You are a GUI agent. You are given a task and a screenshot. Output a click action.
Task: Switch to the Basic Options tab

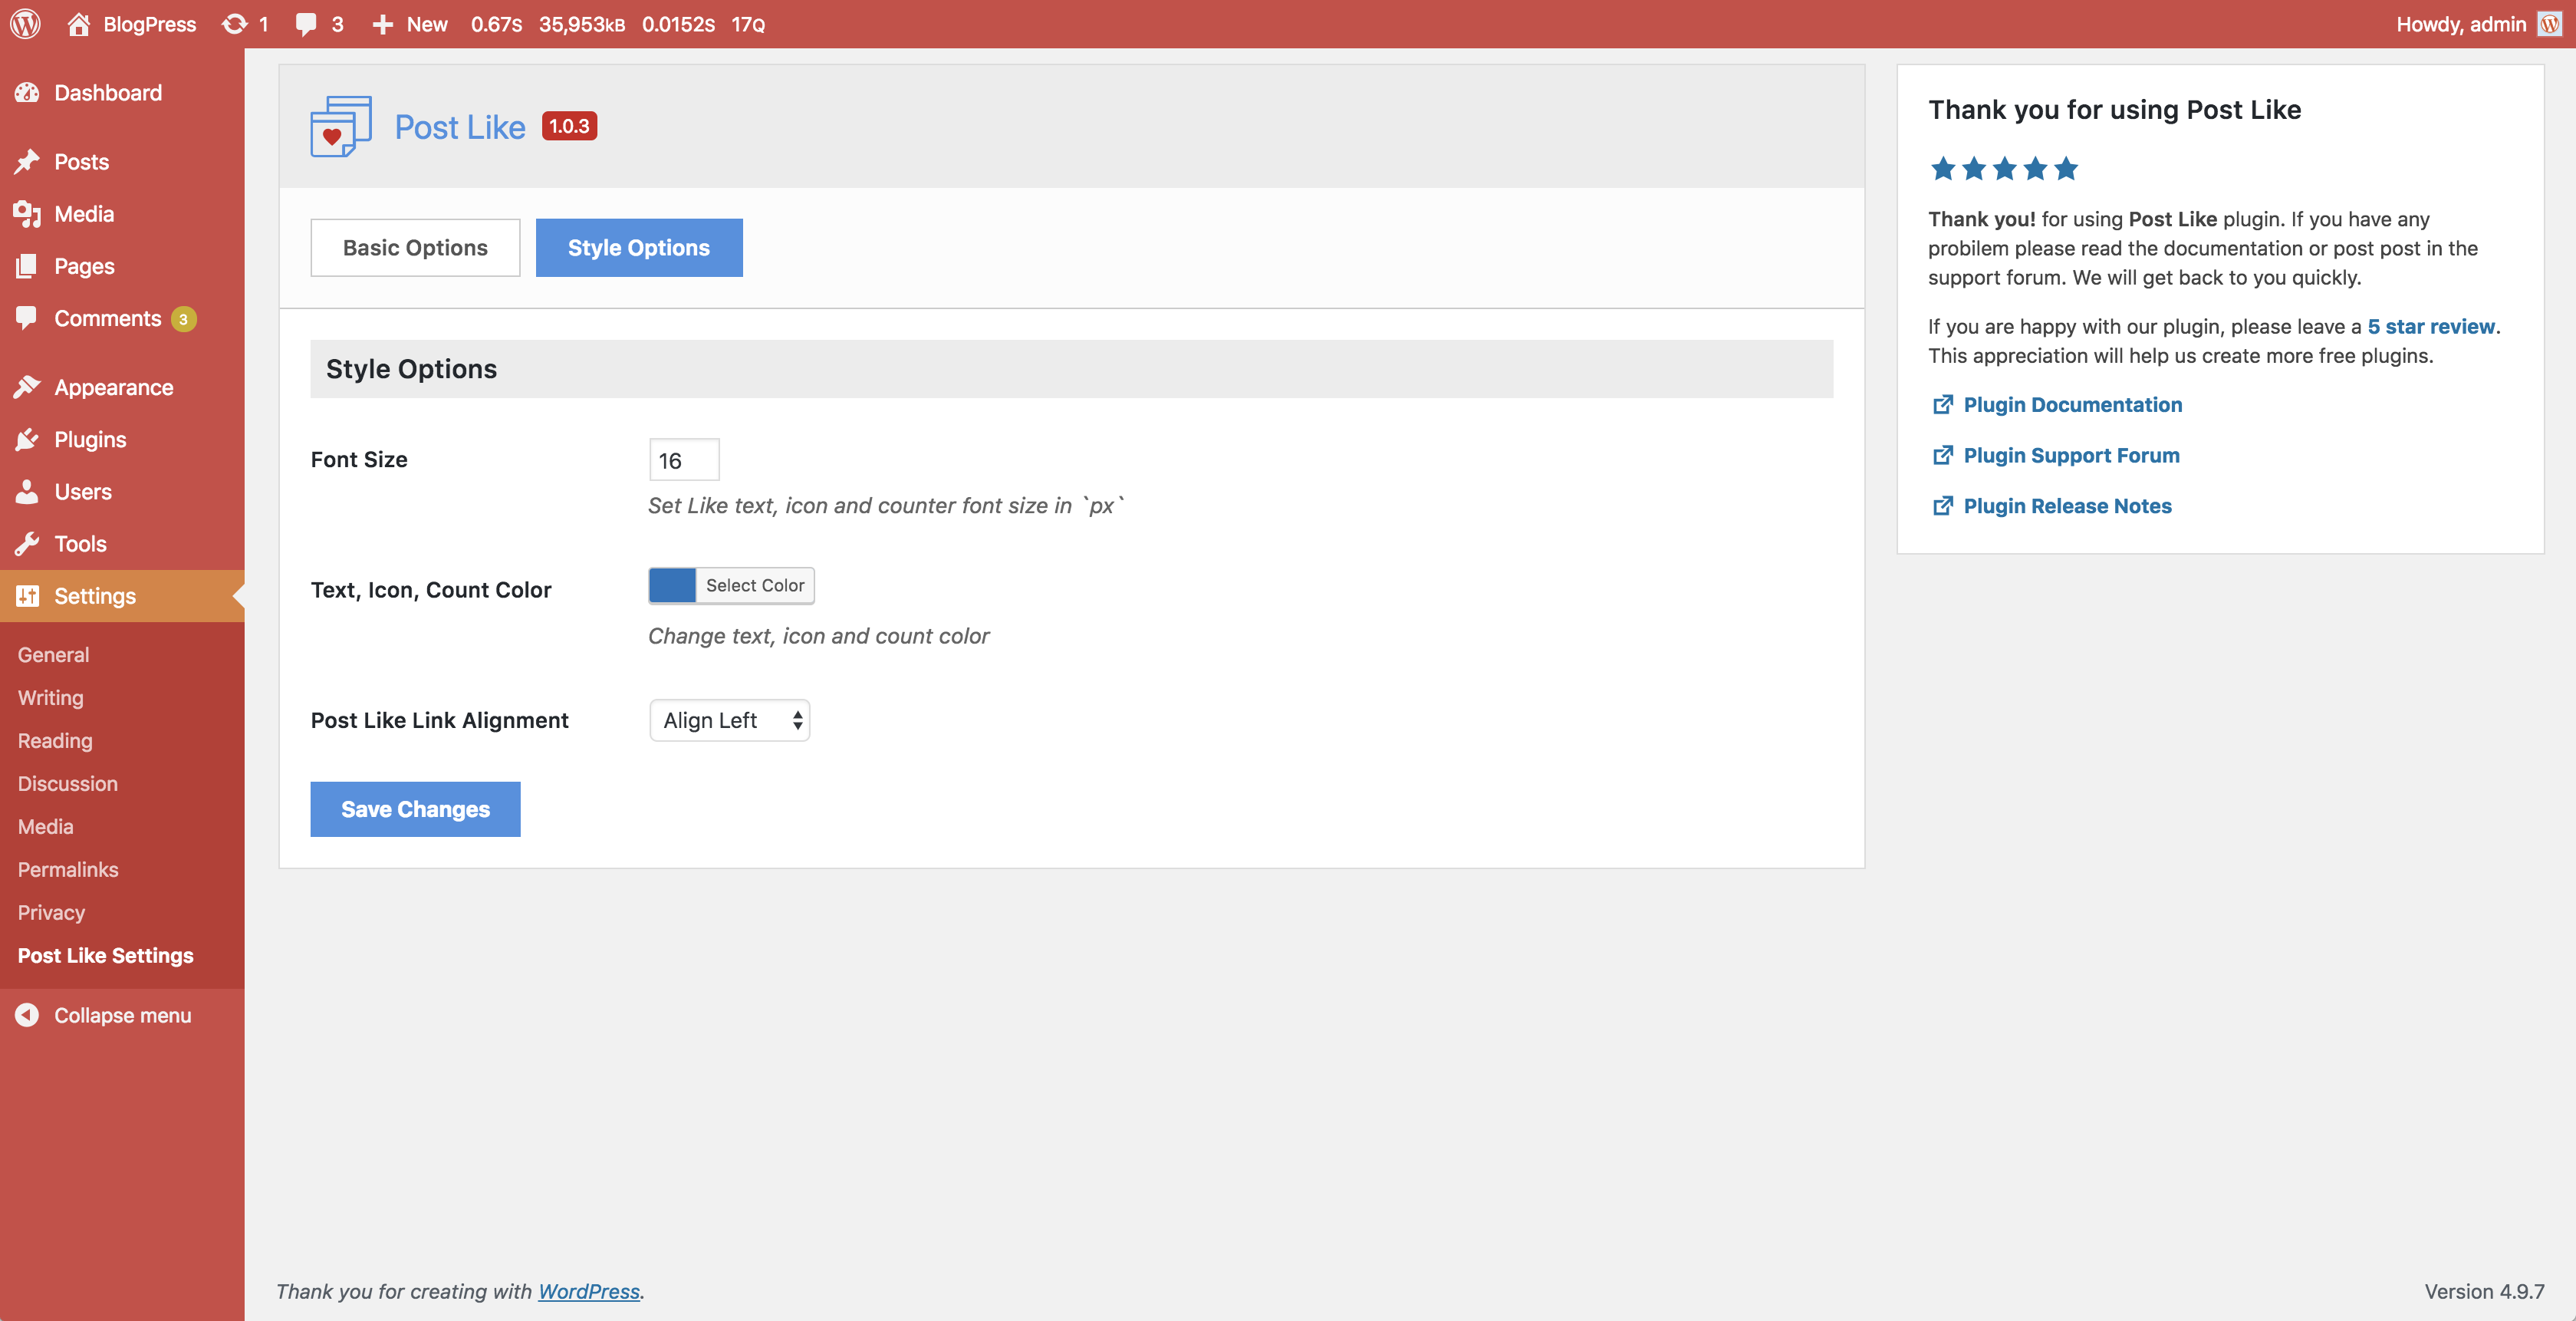pyautogui.click(x=415, y=247)
